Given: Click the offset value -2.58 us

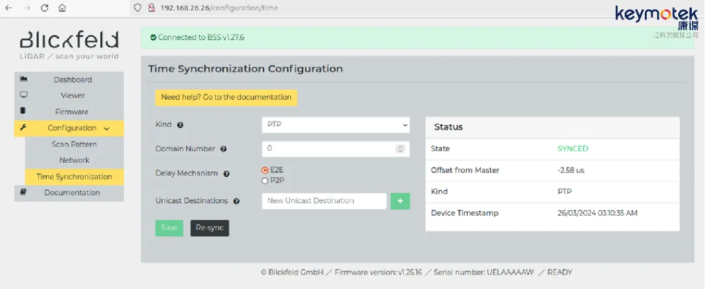Looking at the screenshot, I should pyautogui.click(x=571, y=171).
